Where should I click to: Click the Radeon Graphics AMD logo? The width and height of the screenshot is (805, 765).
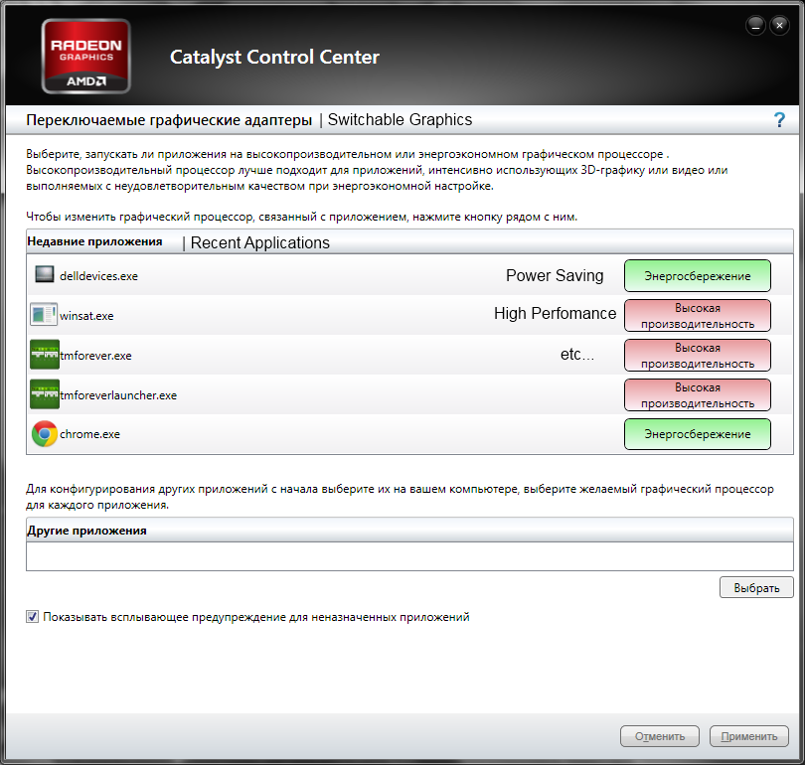click(x=86, y=57)
